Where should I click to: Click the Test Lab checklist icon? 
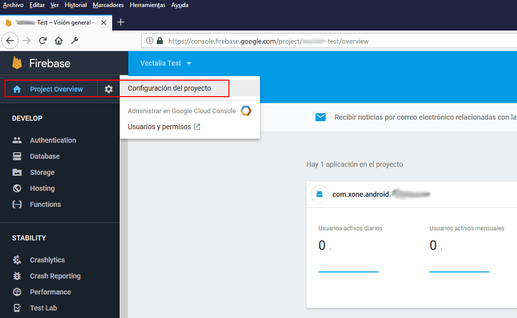point(17,308)
